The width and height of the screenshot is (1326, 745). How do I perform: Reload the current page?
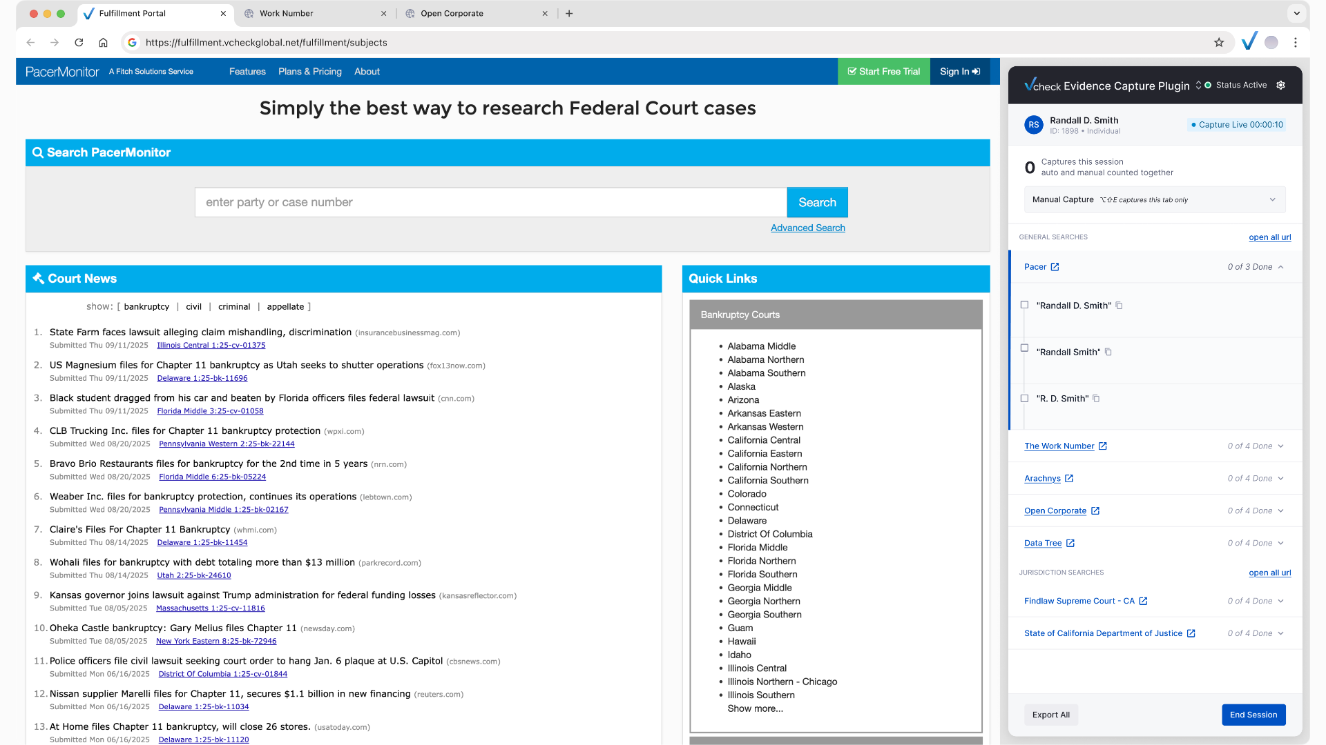pyautogui.click(x=79, y=43)
